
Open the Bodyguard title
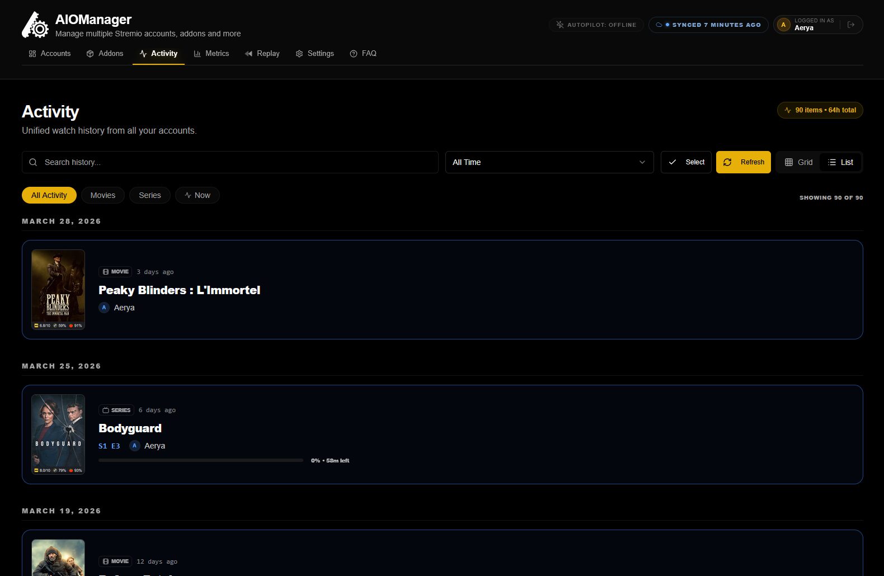(130, 428)
